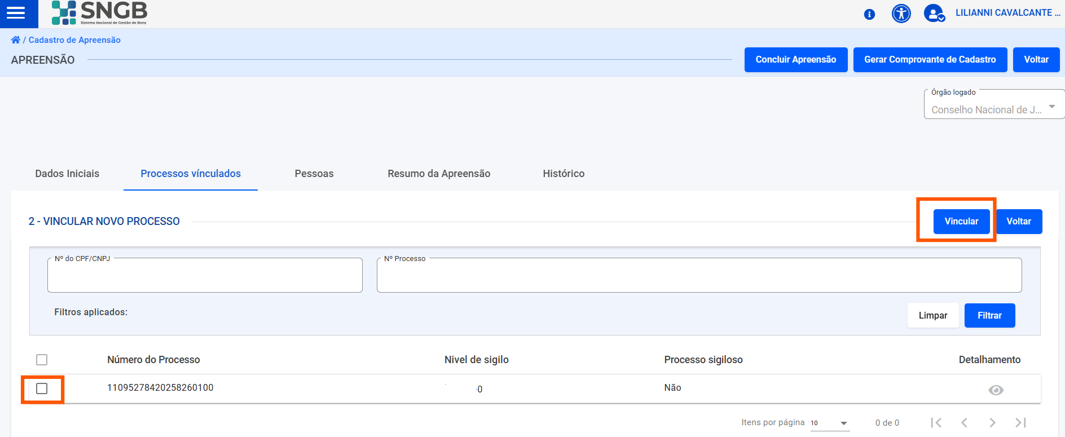Viewport: 1065px width, 437px height.
Task: View process details with eye icon
Action: click(996, 390)
